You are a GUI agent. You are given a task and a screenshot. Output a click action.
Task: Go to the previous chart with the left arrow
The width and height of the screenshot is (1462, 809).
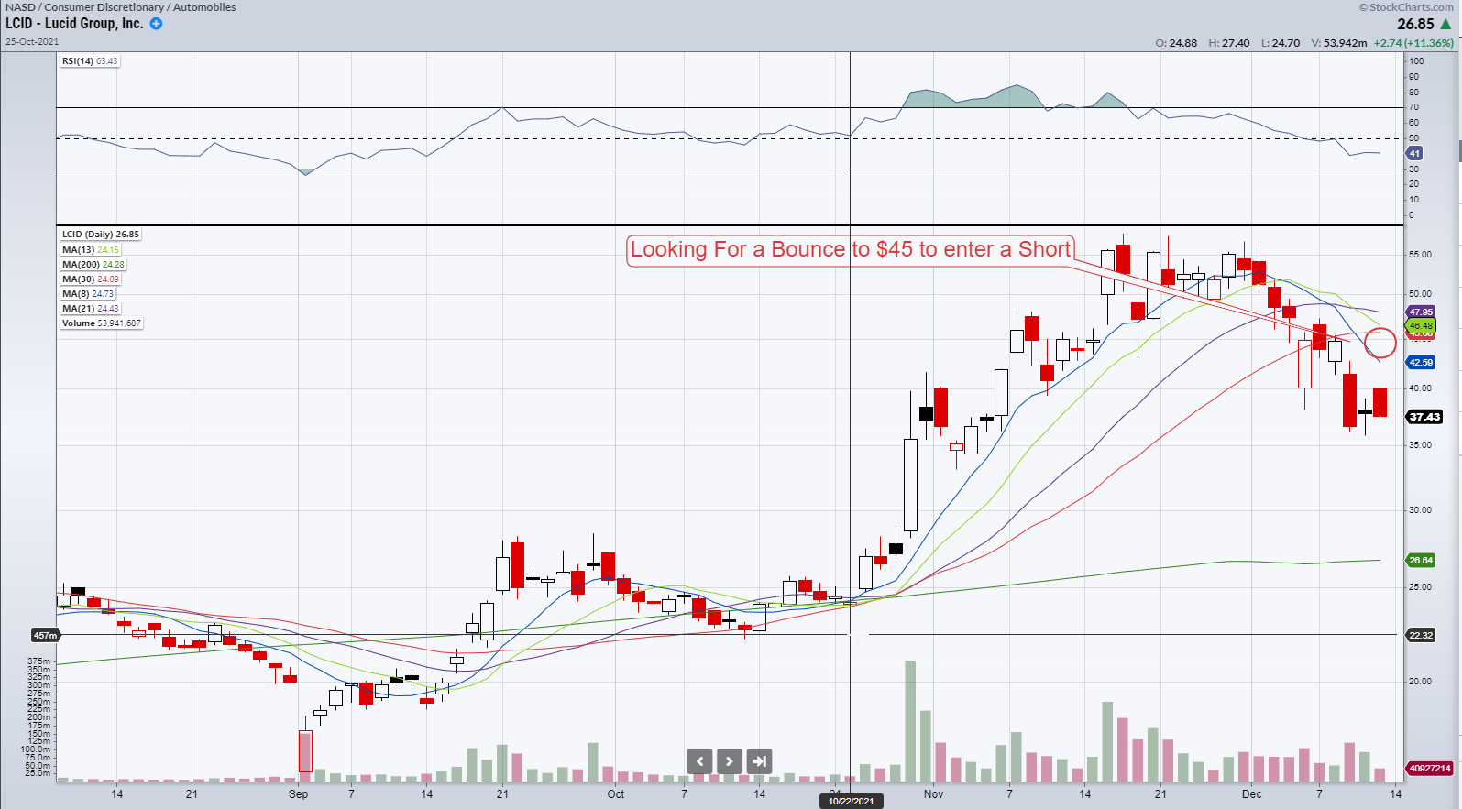pos(699,760)
